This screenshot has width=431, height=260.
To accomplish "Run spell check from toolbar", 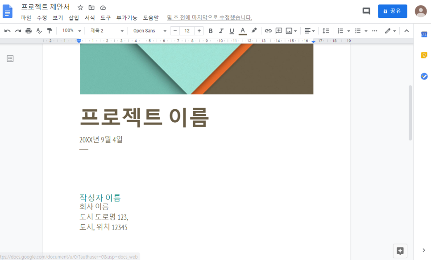I will click(39, 31).
